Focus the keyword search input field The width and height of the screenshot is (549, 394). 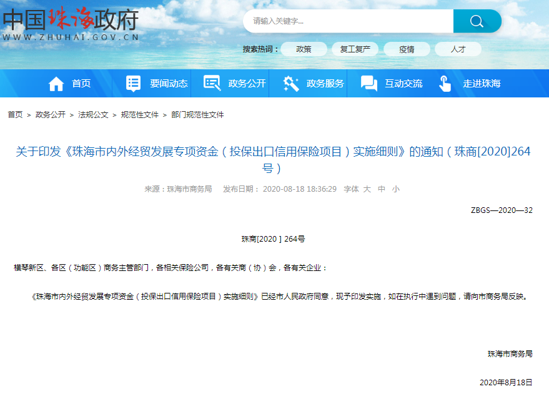pos(348,21)
